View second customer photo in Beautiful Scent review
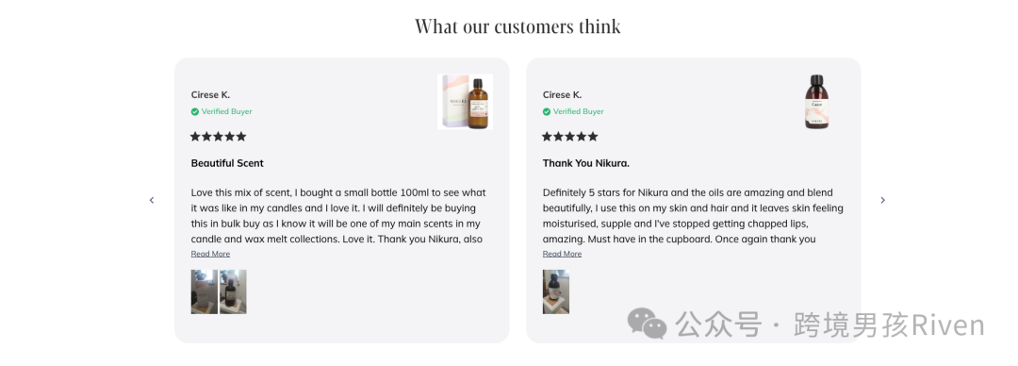The width and height of the screenshot is (1018, 366). (233, 291)
